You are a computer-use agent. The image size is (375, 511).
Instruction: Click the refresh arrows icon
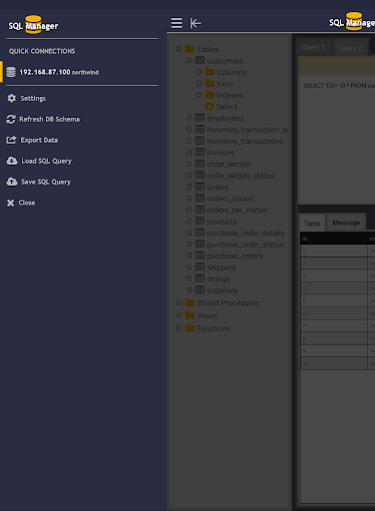[x=11, y=119]
